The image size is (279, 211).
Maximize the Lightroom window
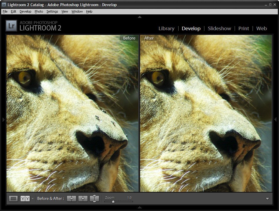pos(270,5)
